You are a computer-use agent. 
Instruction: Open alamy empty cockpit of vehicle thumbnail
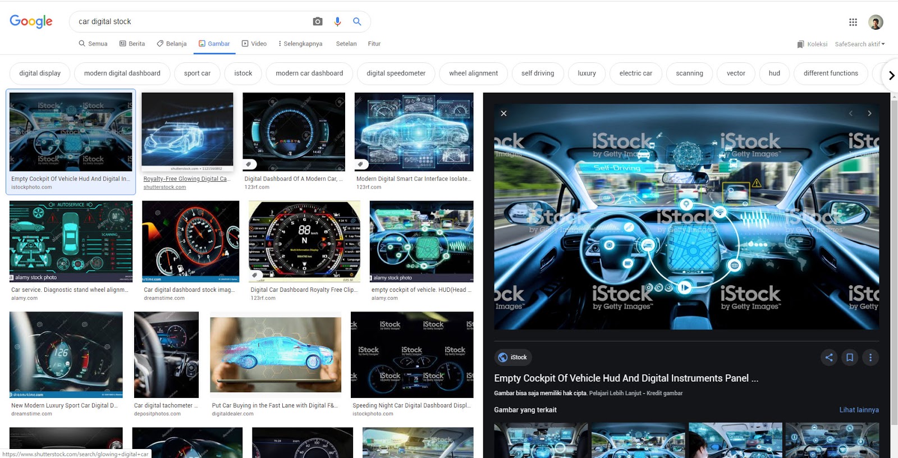pyautogui.click(x=421, y=241)
